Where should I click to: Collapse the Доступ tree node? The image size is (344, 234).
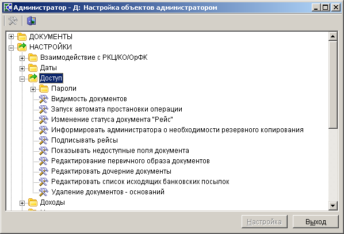[22, 79]
